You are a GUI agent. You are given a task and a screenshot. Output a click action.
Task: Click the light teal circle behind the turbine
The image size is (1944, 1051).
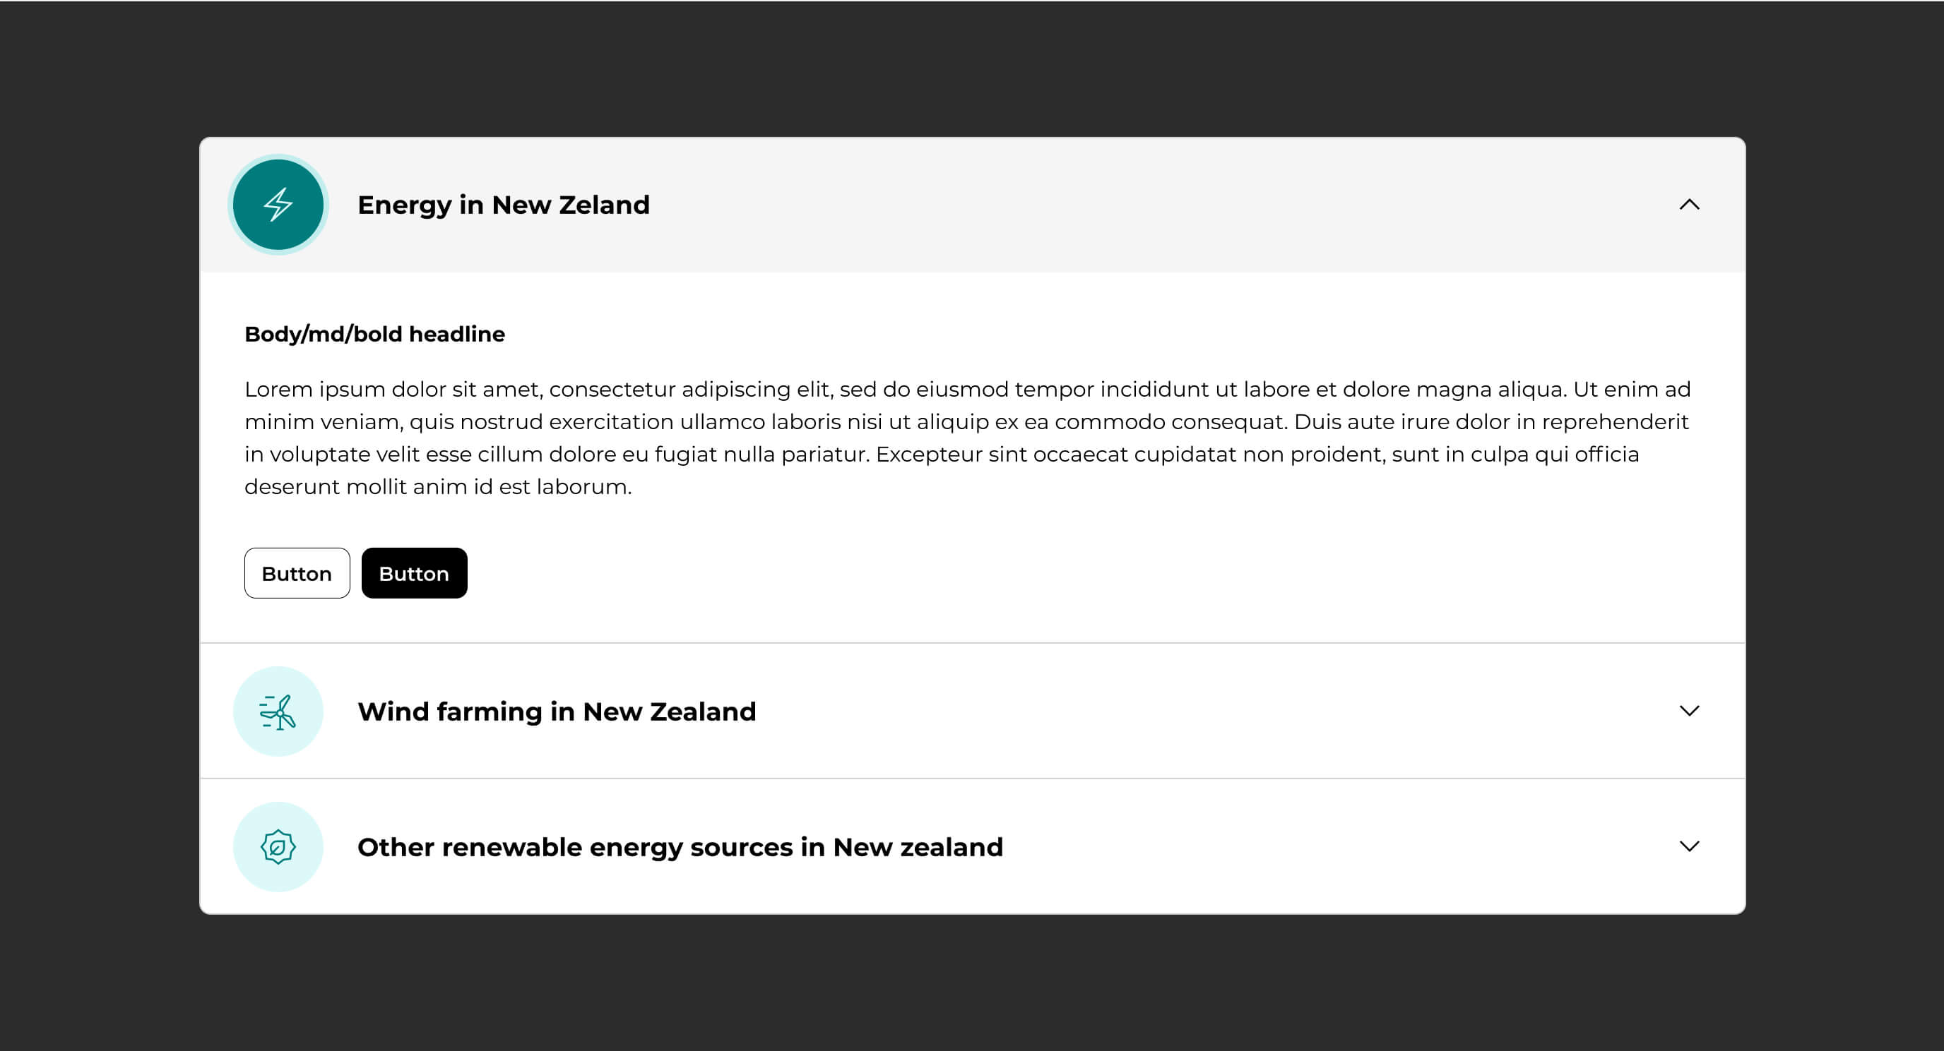[278, 711]
